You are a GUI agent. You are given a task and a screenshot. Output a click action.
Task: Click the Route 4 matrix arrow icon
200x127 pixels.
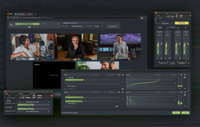pyautogui.click(x=175, y=100)
